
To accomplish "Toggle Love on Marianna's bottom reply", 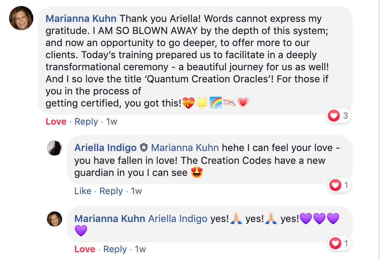I will pyautogui.click(x=85, y=249).
